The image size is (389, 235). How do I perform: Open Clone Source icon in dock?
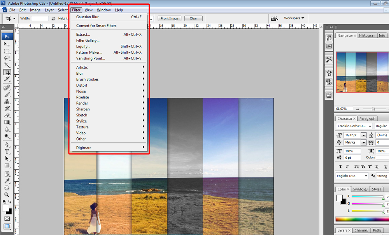point(329,82)
